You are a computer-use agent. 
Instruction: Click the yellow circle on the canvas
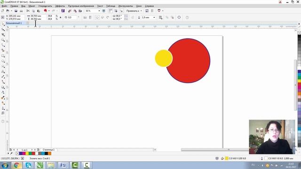164,58
